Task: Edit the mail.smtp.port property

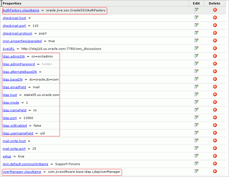Action: (x=197, y=148)
